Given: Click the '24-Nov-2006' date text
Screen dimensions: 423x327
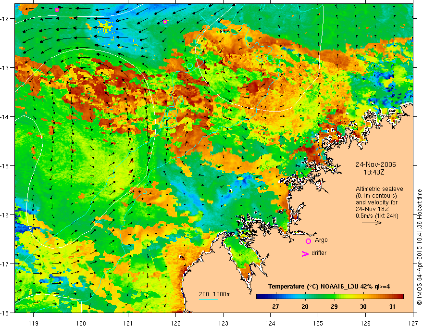Looking at the screenshot, I should pos(376,164).
